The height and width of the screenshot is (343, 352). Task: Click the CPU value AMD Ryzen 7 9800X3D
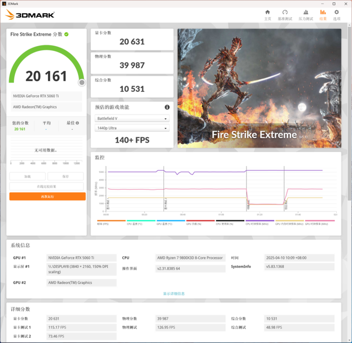[x=190, y=258]
